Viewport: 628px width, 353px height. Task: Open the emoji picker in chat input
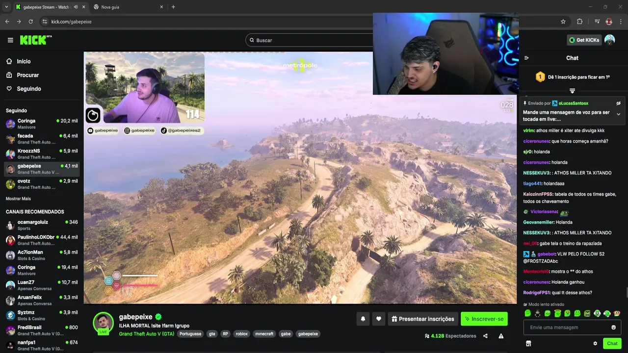coord(613,328)
